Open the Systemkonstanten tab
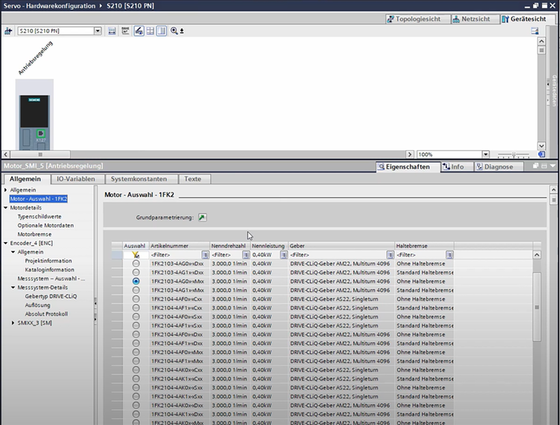This screenshot has width=560, height=425. [x=139, y=179]
